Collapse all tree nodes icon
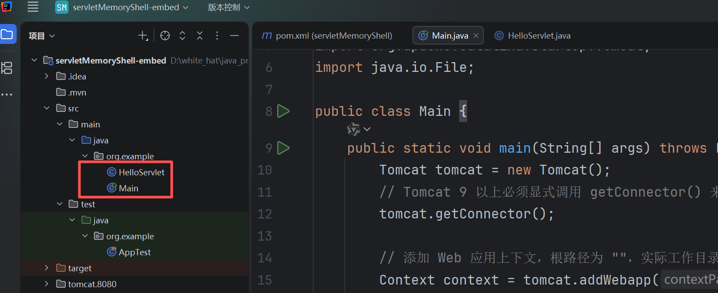The height and width of the screenshot is (293, 718). tap(200, 36)
